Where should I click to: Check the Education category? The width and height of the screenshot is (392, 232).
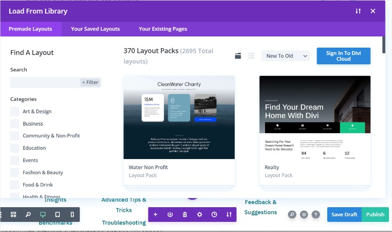15,148
